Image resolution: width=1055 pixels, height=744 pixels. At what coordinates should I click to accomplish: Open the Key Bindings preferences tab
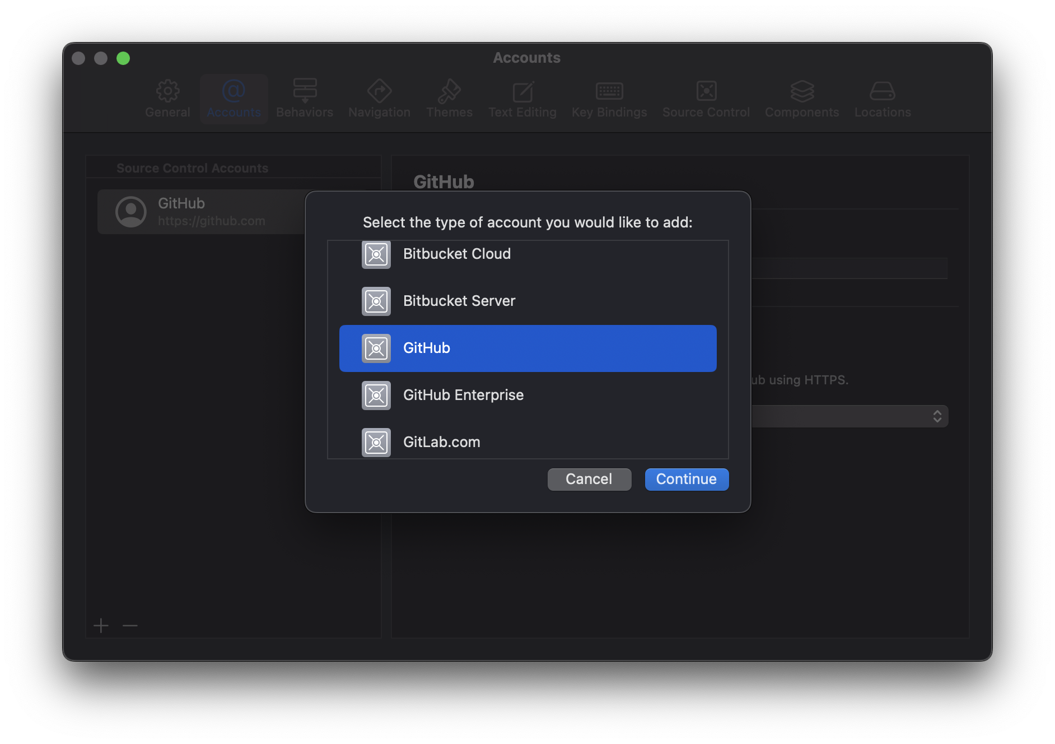(x=609, y=99)
